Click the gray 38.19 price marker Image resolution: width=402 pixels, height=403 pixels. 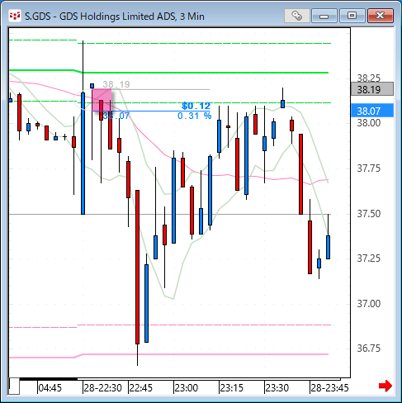coord(372,89)
